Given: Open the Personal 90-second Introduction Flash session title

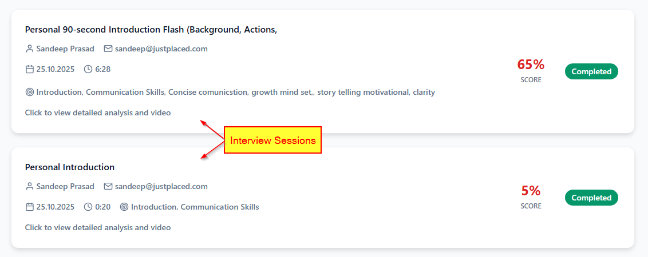Looking at the screenshot, I should [x=151, y=30].
